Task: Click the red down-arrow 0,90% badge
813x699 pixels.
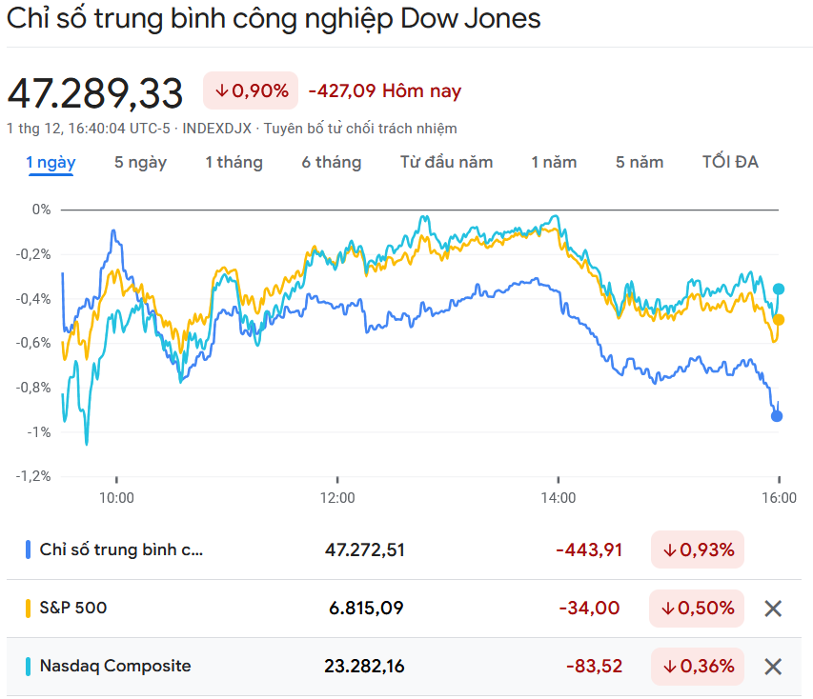Action: (x=251, y=90)
